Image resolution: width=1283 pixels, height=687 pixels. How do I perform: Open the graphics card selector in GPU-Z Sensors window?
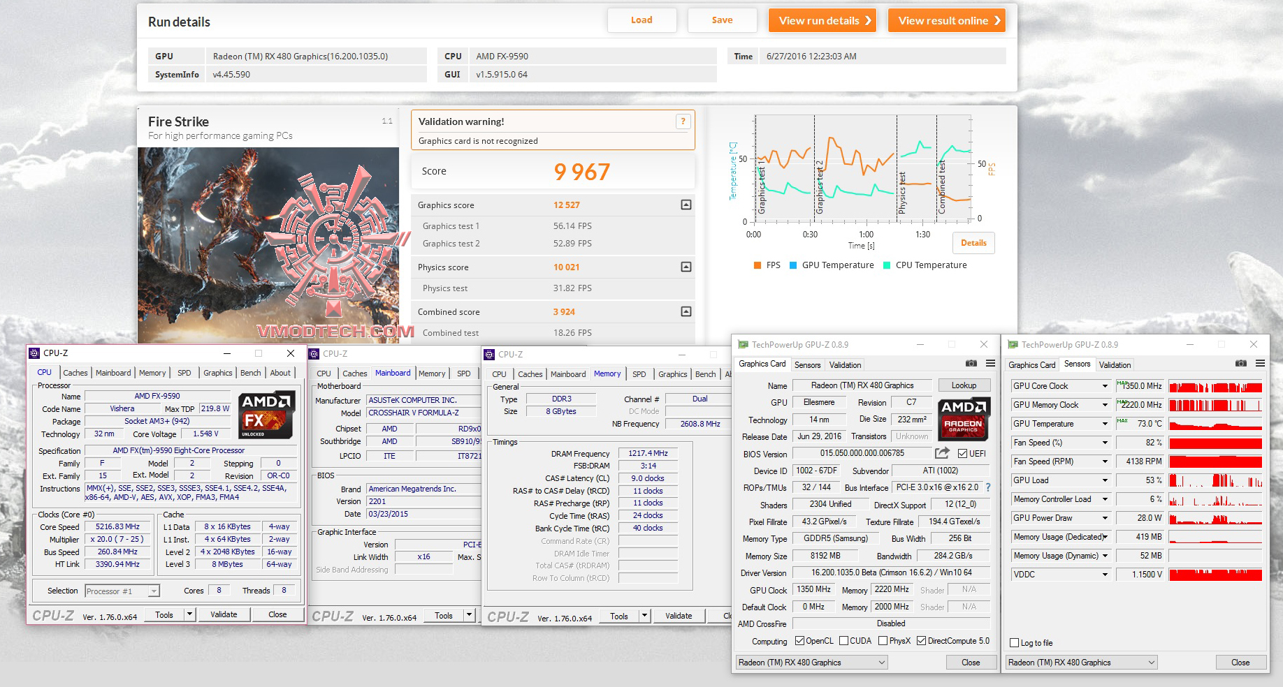click(x=1082, y=663)
